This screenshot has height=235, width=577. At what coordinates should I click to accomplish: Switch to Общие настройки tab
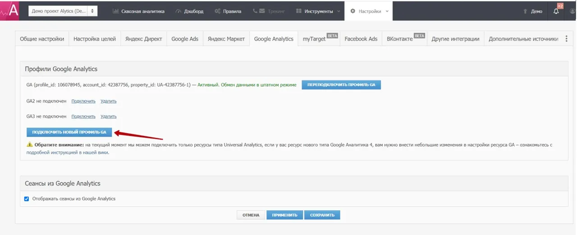tap(42, 39)
